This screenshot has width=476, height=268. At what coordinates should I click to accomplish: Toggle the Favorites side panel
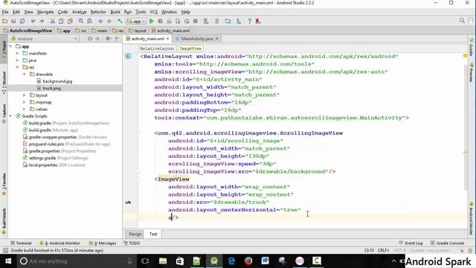4,185
